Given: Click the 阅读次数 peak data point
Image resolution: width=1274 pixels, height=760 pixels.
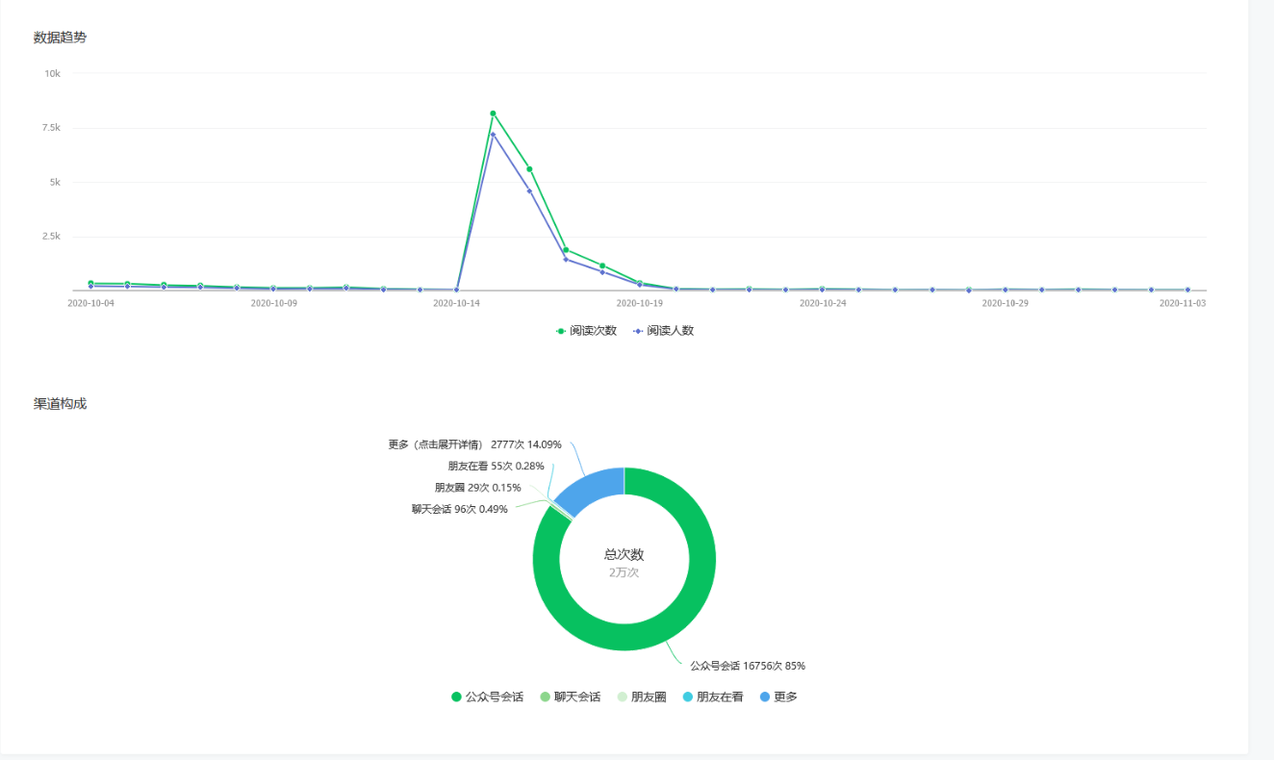Looking at the screenshot, I should coord(493,114).
